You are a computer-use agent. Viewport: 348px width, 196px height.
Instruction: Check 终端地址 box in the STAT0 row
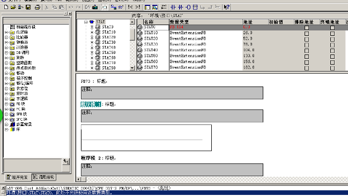tap(332, 28)
